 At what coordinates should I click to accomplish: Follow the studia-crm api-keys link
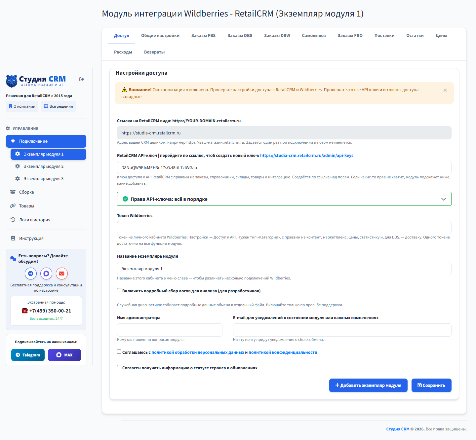coord(307,156)
